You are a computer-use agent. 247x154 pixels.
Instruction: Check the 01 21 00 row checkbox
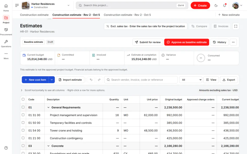(x=23, y=138)
